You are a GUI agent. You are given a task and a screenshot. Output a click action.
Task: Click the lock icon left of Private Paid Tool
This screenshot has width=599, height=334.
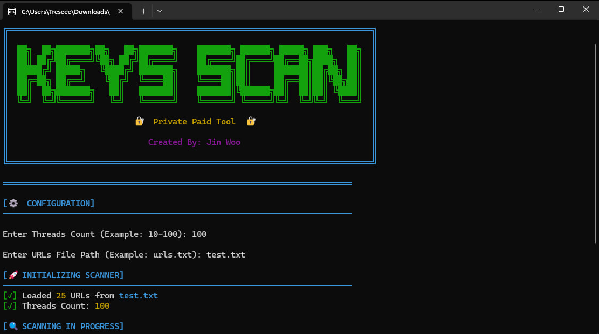click(x=140, y=121)
